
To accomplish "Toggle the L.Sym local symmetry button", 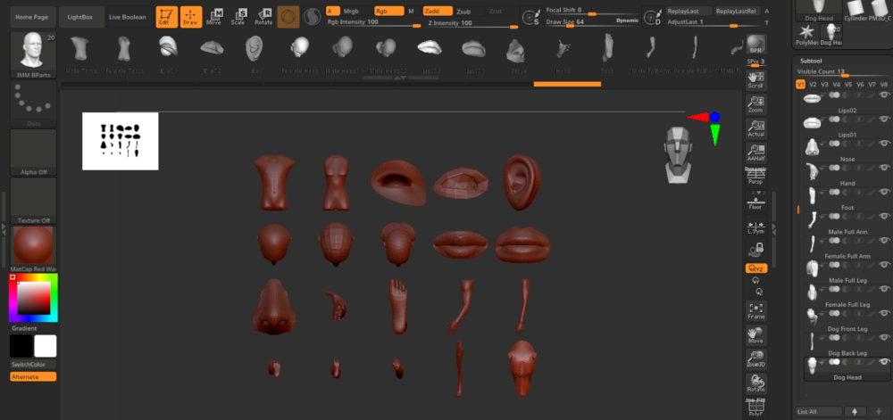I will (755, 226).
